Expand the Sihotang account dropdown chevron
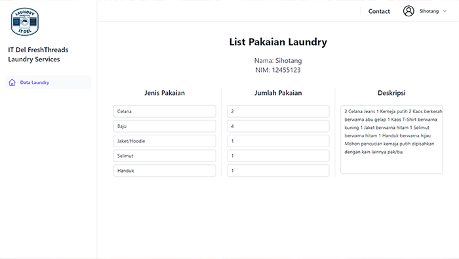 tap(445, 11)
